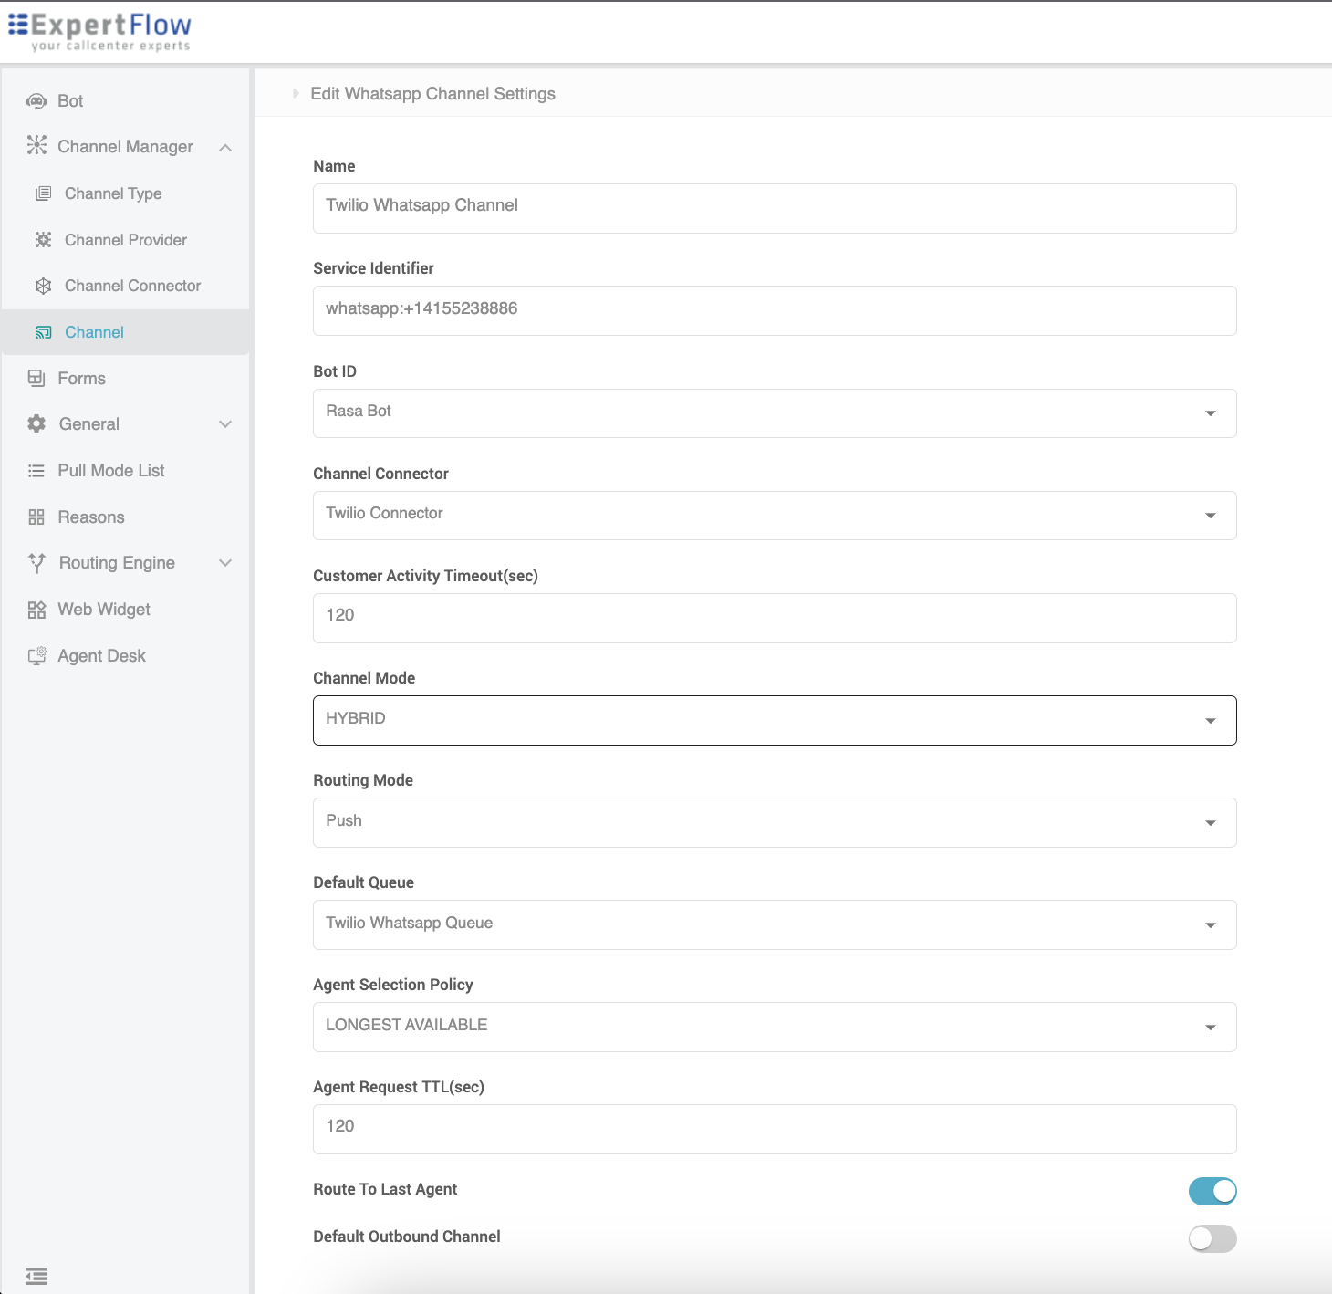Click the ExpertFlow logo
Viewport: 1332px width, 1294px height.
coord(100,32)
